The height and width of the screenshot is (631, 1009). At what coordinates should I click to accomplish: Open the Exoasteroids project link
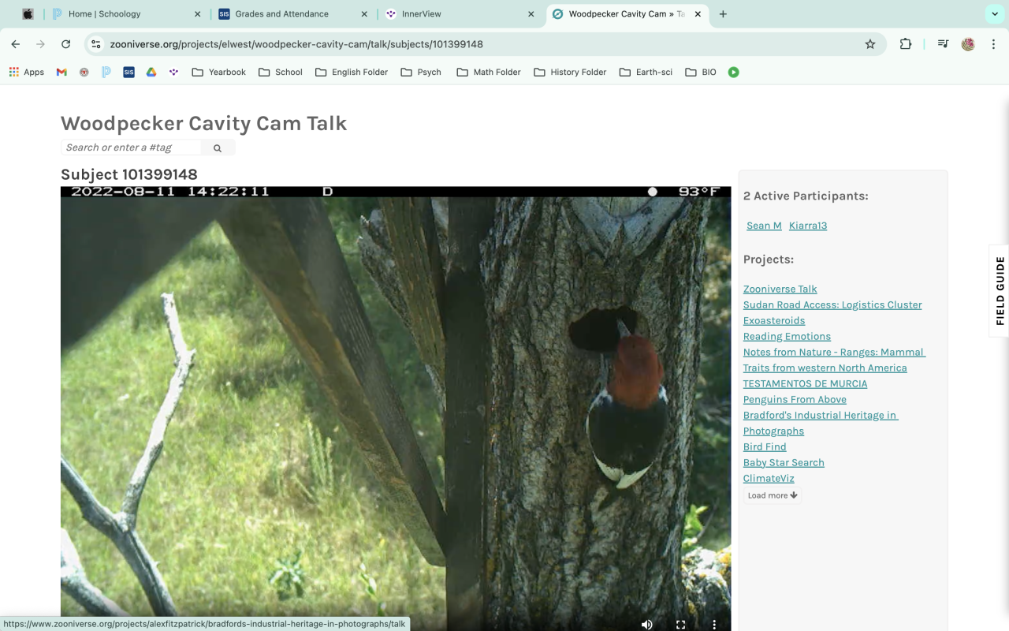[x=774, y=320]
